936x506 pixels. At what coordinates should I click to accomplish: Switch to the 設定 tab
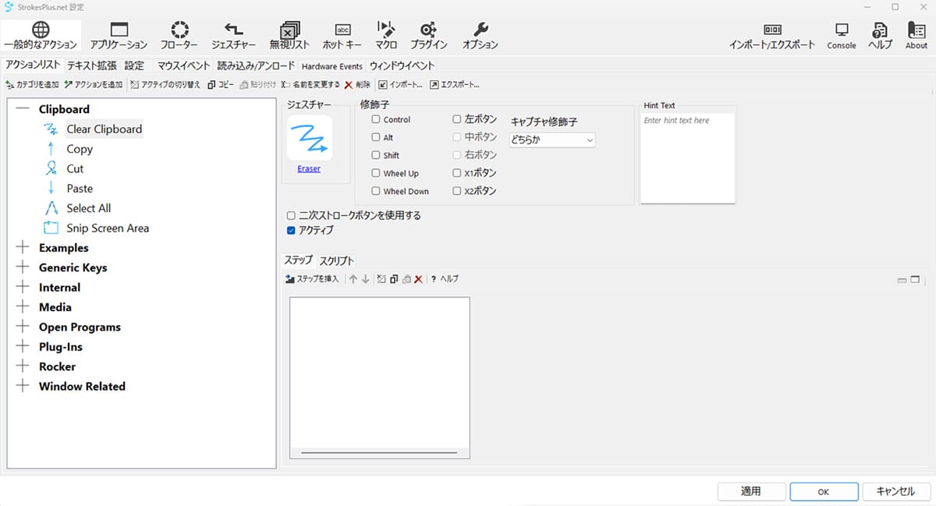point(134,65)
